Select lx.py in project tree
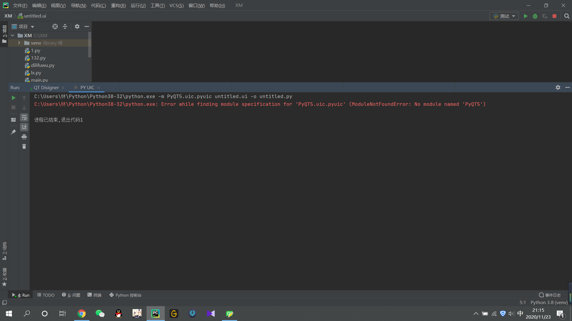 click(36, 73)
